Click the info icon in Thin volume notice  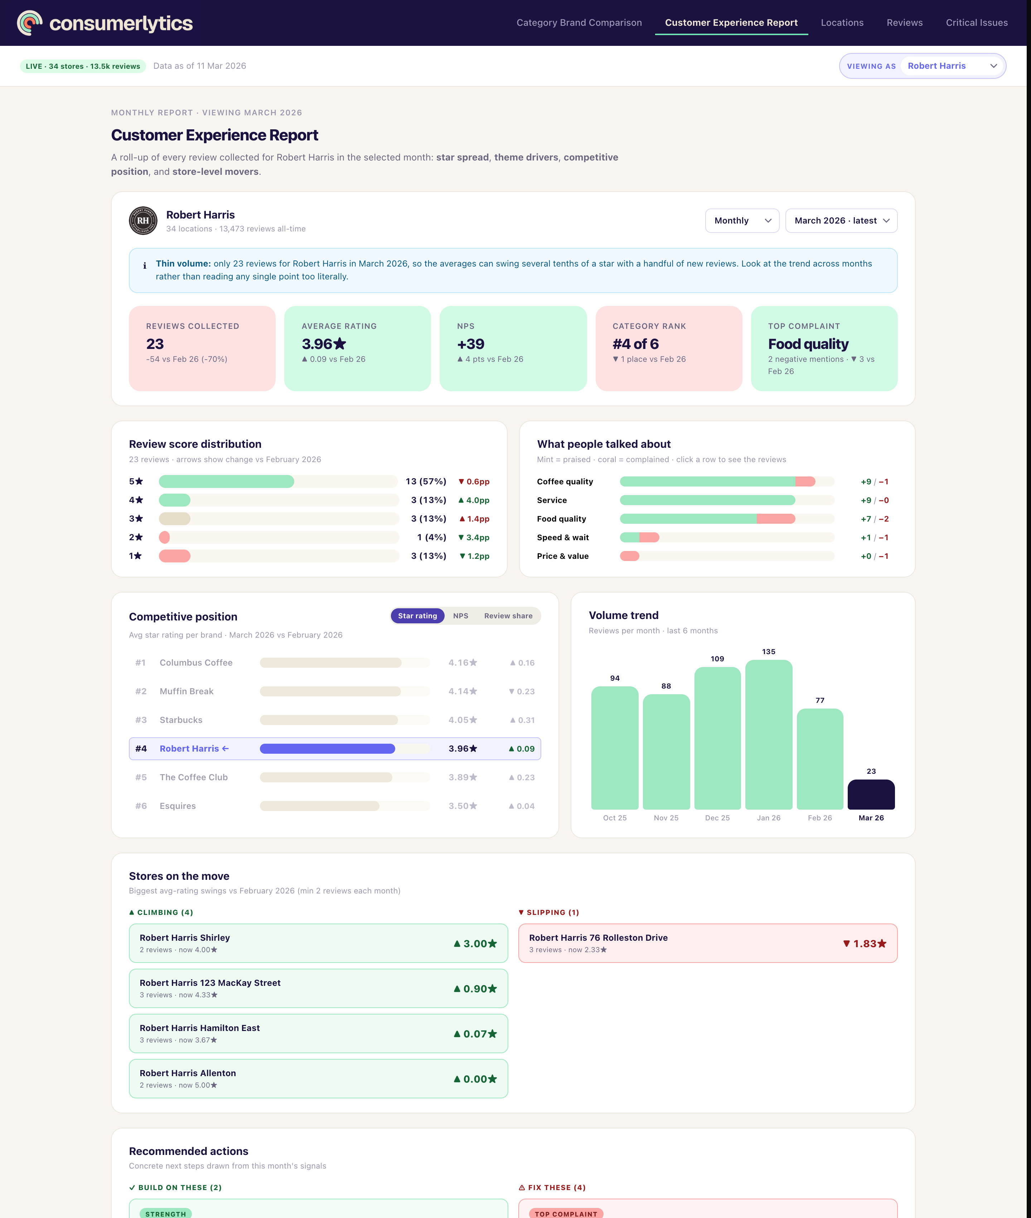(144, 265)
